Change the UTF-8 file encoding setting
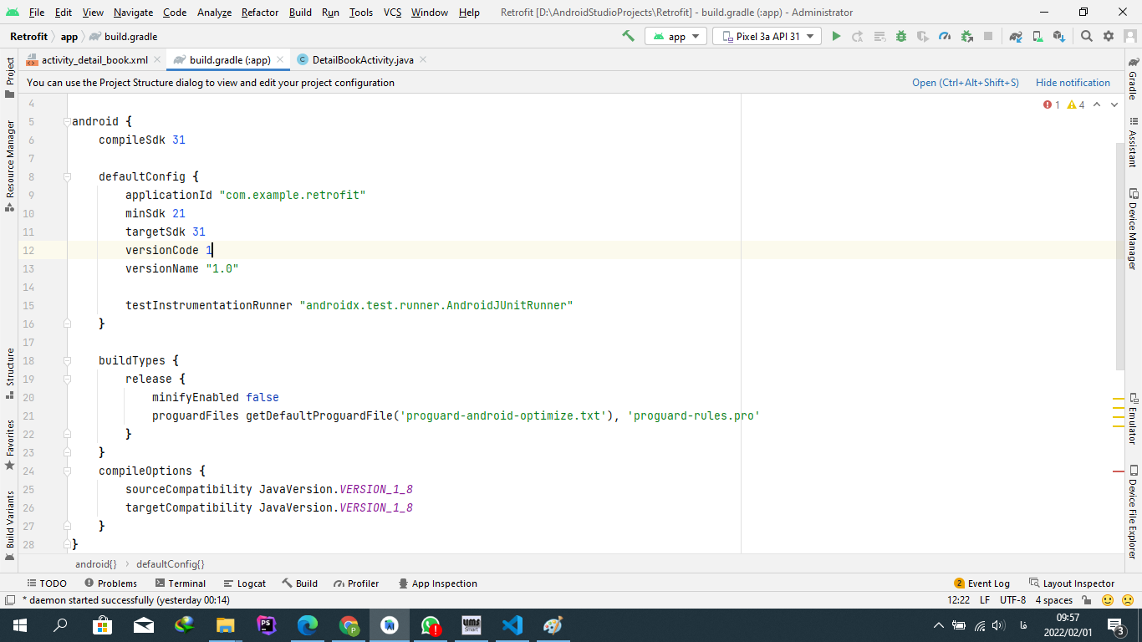The width and height of the screenshot is (1142, 642). tap(1012, 600)
